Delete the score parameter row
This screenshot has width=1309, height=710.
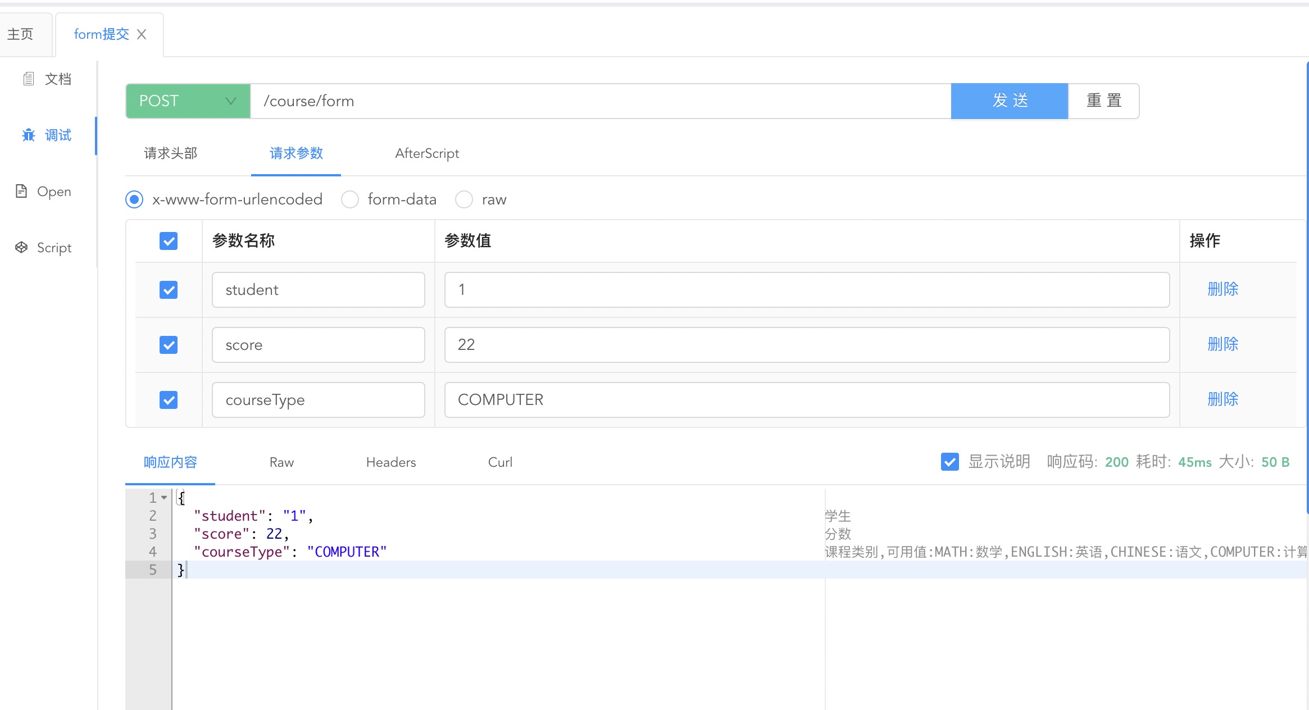point(1223,344)
